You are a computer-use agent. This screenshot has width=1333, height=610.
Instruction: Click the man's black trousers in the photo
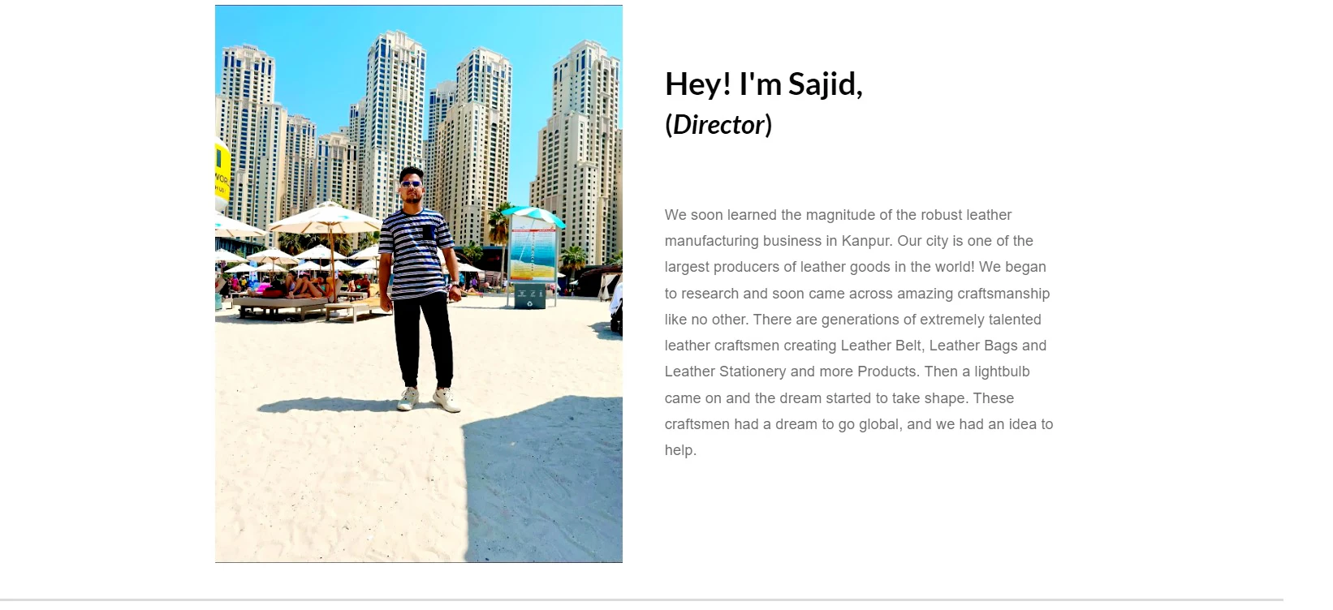(423, 339)
